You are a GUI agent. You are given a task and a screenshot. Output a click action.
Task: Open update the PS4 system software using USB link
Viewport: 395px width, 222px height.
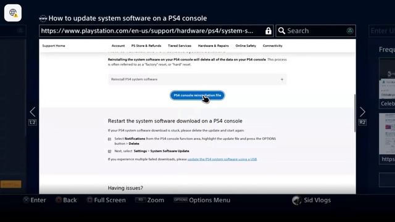point(222,159)
